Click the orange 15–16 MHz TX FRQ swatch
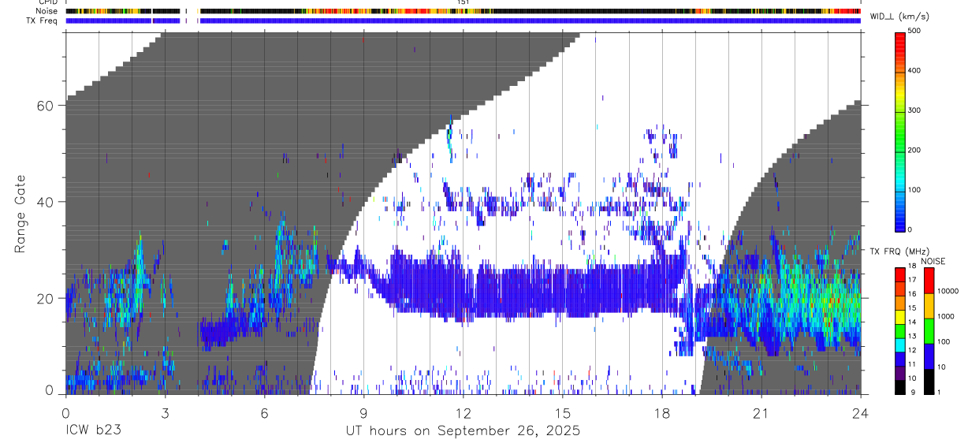The height and width of the screenshot is (447, 968). pos(899,302)
